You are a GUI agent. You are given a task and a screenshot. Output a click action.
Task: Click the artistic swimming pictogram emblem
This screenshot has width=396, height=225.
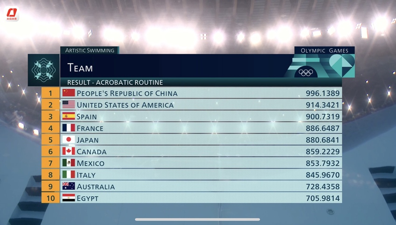(x=43, y=70)
